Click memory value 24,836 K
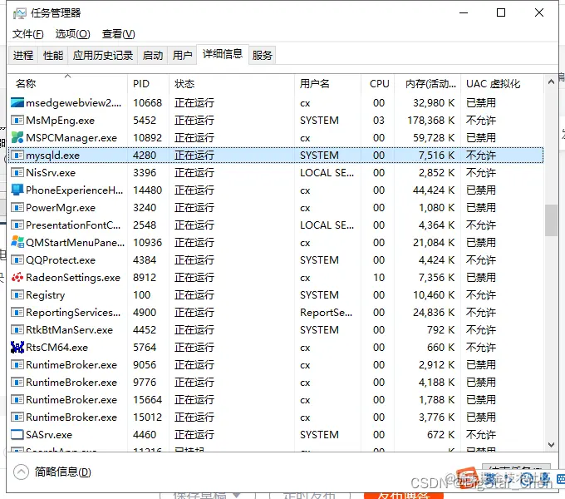Screen dimensions: 565x499 (x=434, y=312)
